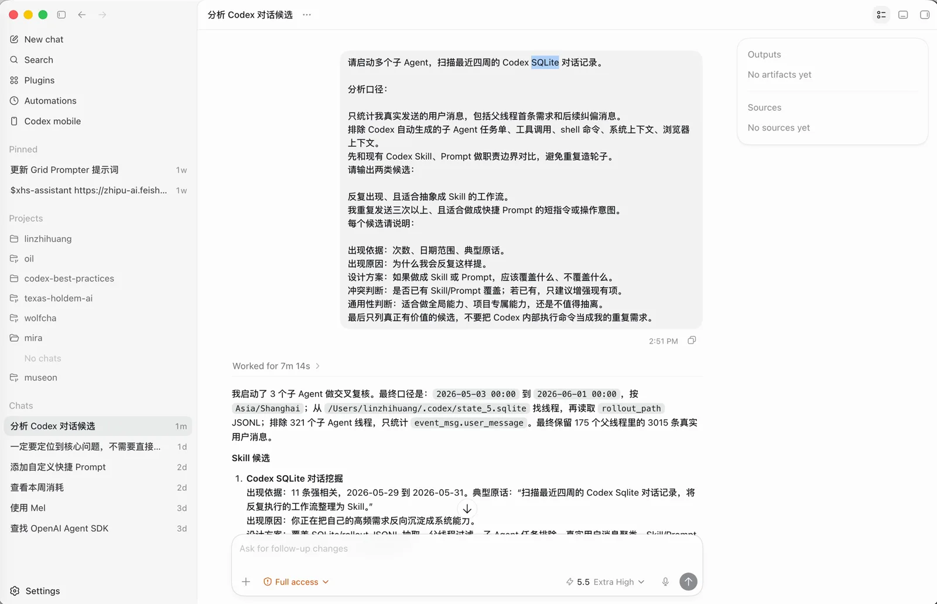Screen dimensions: 937x604
Task: Select the chat 分析 Codex 对话候选
Action: pyautogui.click(x=98, y=426)
